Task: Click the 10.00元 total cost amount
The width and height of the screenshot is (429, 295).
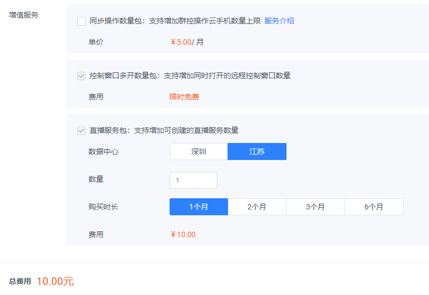Action: (55, 282)
